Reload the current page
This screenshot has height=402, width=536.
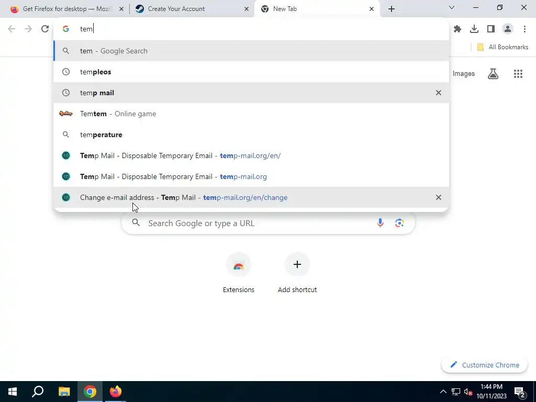(x=45, y=29)
